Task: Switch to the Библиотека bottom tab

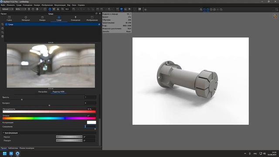Action: (x=13, y=148)
